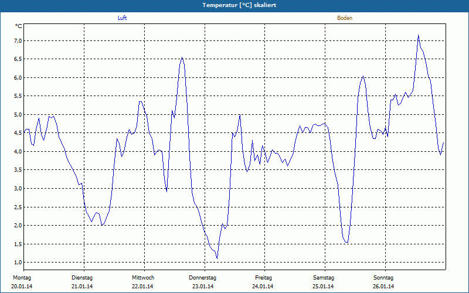Screen dimensions: 469x293
Task: Click the 3,0 y-axis value
Action: coord(19,188)
